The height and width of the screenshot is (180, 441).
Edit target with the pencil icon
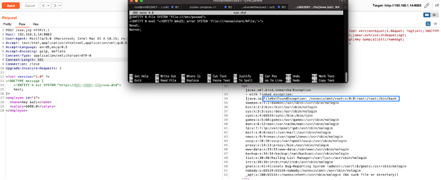(x=427, y=5)
